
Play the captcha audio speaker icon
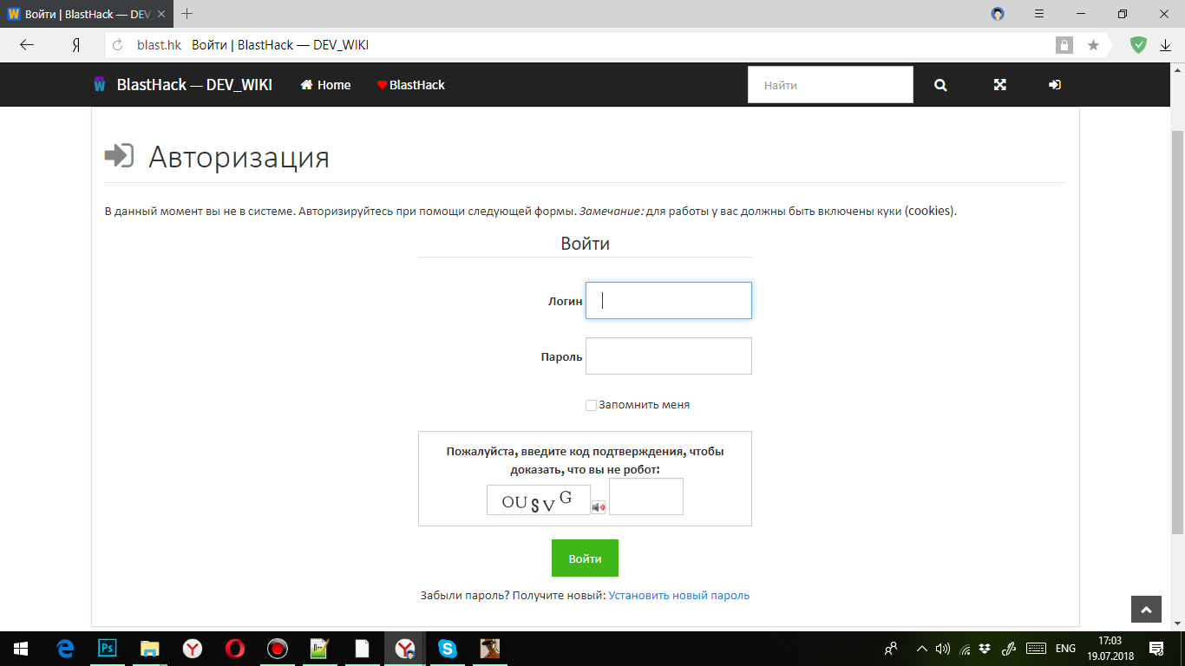599,507
